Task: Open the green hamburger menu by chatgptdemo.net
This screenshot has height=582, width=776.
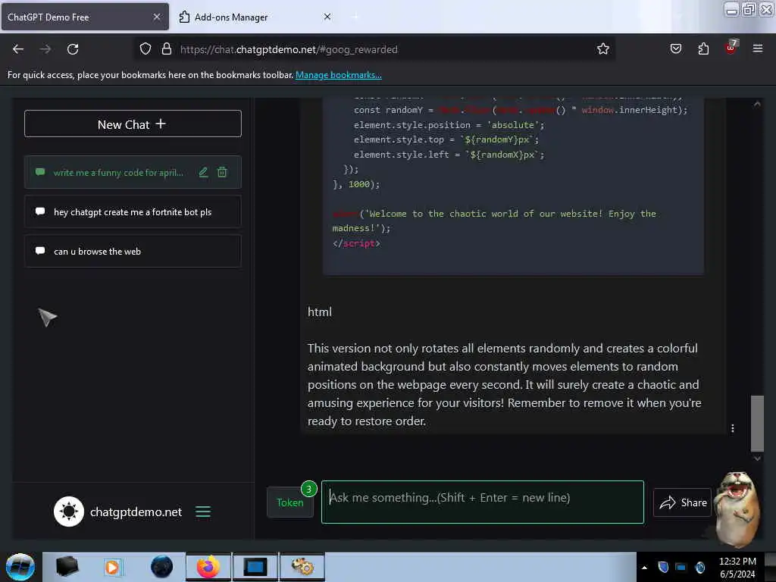Action: tap(203, 512)
